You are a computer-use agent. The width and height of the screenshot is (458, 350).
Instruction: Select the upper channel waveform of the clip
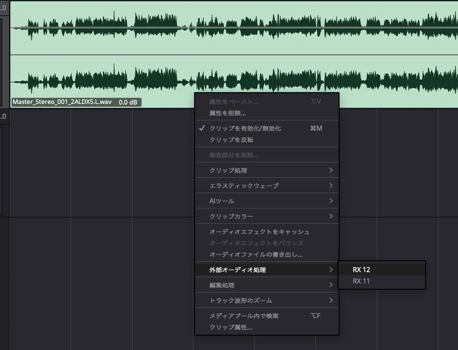[x=234, y=28]
